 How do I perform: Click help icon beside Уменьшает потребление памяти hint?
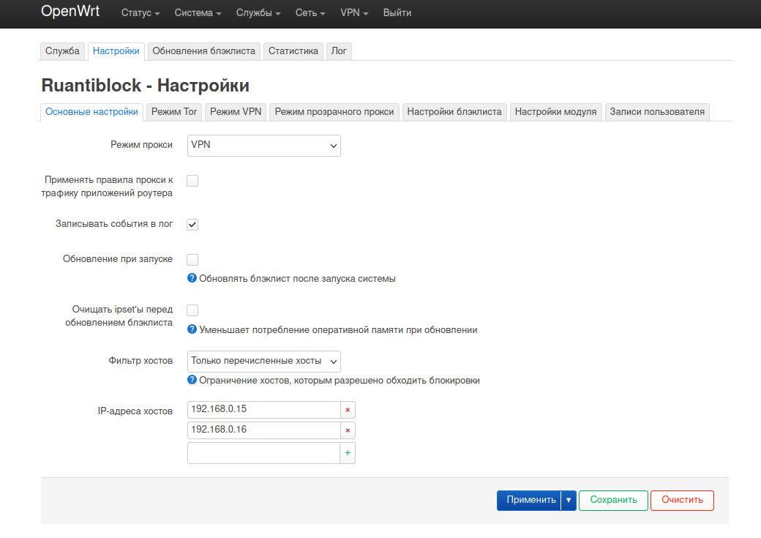tap(192, 329)
